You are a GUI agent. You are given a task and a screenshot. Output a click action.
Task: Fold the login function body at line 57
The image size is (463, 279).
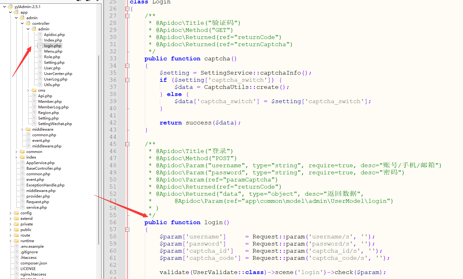pos(127,229)
